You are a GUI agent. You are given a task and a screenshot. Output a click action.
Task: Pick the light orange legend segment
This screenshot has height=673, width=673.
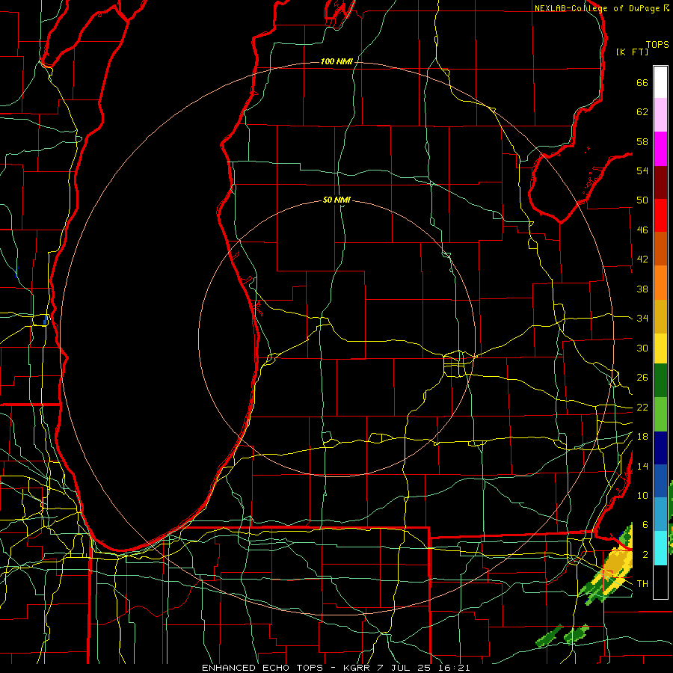pyautogui.click(x=660, y=283)
